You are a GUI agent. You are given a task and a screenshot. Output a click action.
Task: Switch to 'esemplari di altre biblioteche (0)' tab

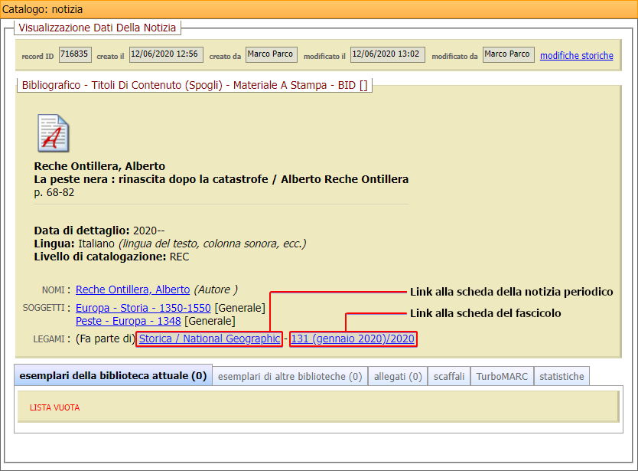(290, 376)
